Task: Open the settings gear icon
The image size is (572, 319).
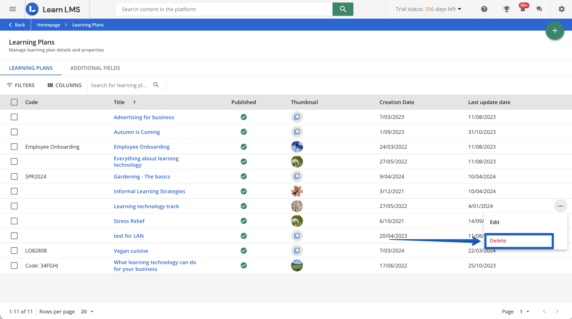Action: tap(562, 9)
